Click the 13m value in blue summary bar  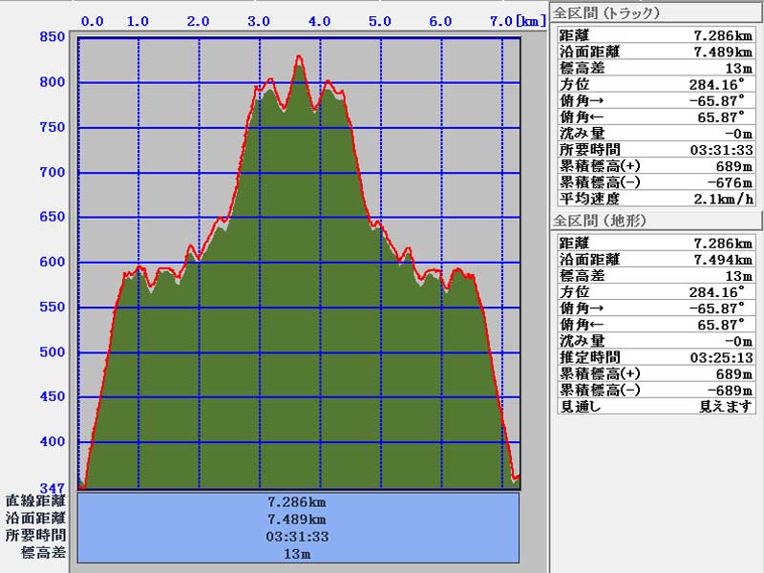298,554
